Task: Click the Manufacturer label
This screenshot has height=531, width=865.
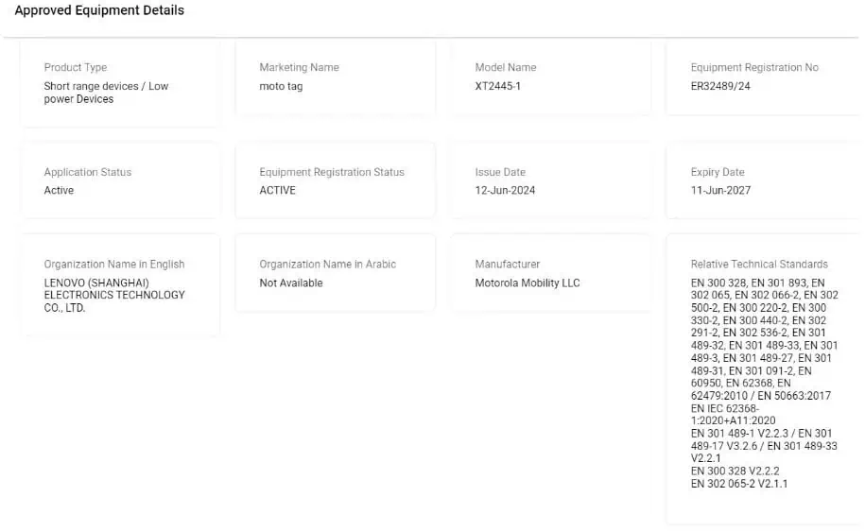Action: click(508, 265)
